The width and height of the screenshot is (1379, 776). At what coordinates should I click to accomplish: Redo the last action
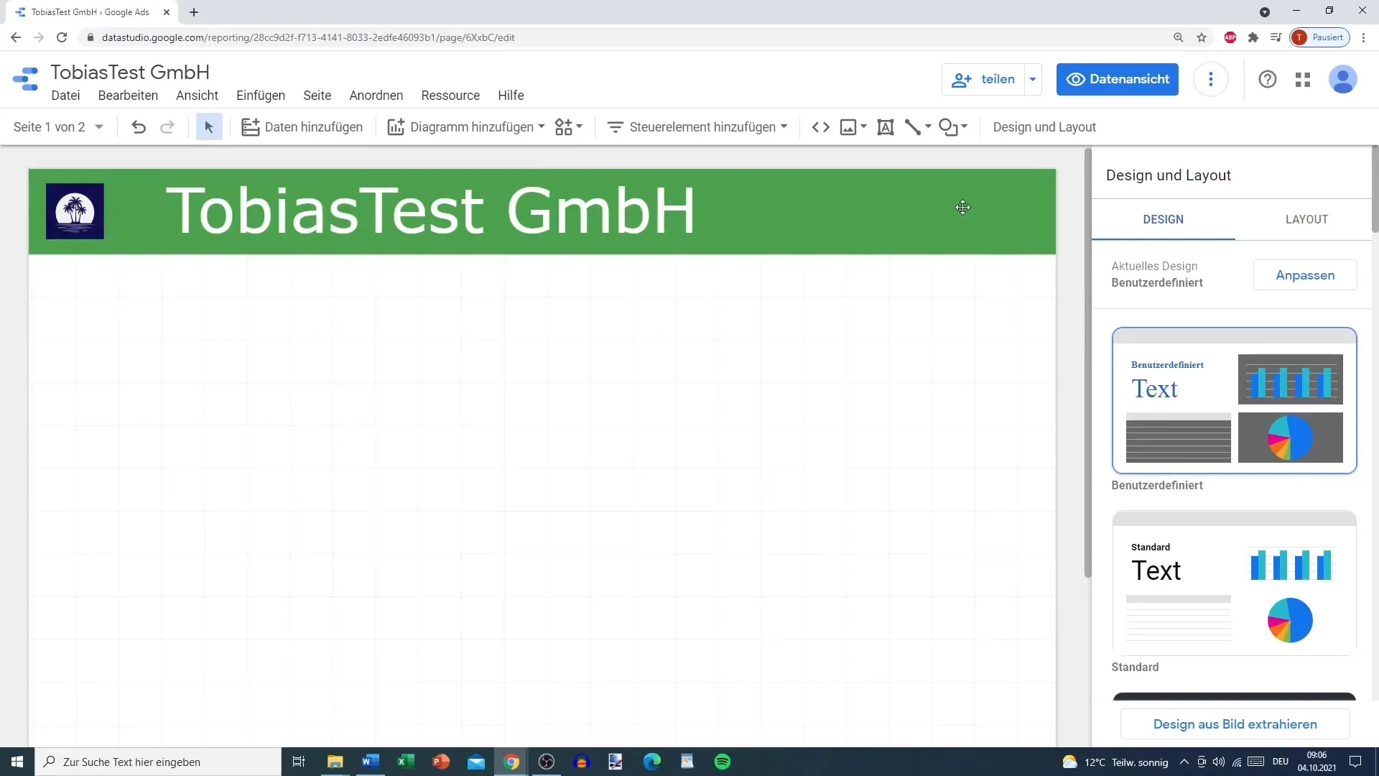(167, 127)
